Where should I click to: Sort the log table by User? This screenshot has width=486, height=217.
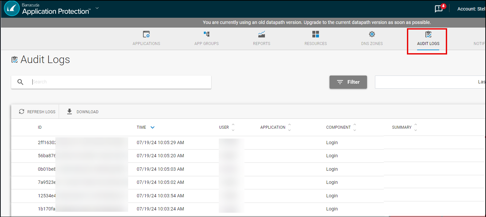[233, 127]
